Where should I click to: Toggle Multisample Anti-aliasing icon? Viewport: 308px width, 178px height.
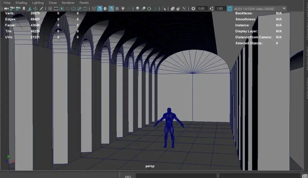coord(149,9)
